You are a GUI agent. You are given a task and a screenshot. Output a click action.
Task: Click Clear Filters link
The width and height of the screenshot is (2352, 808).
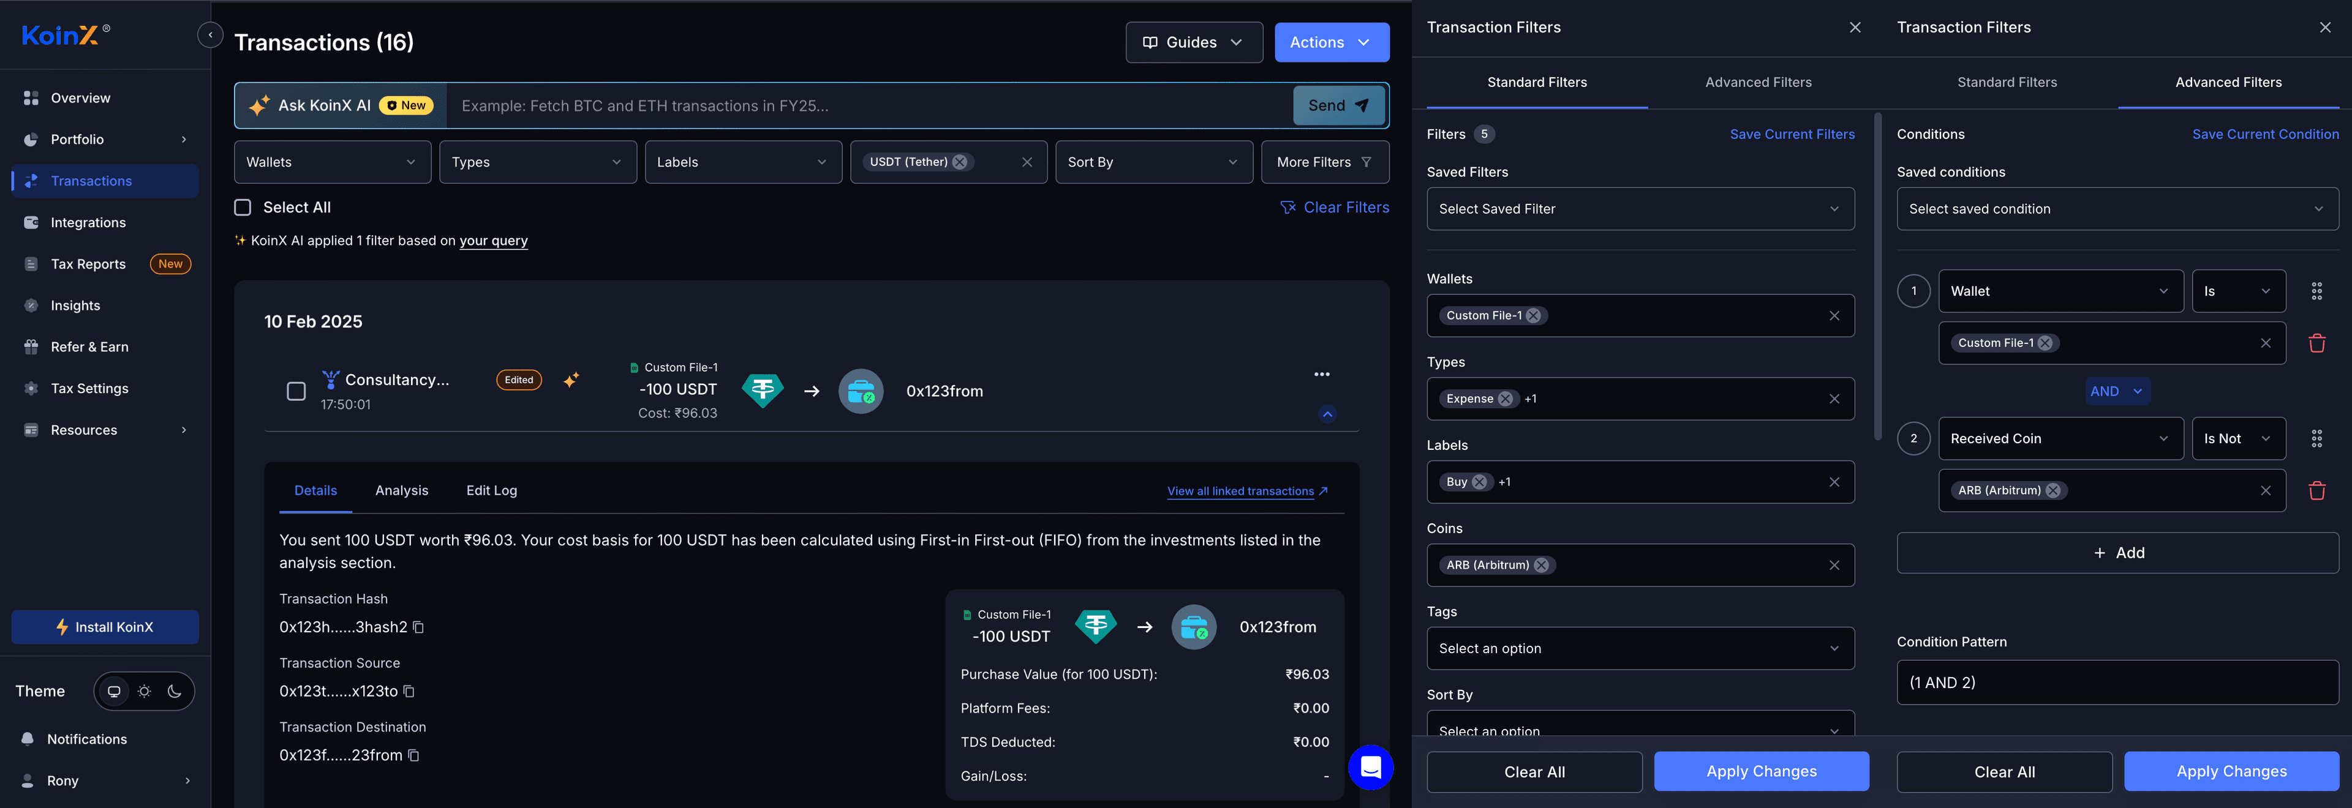point(1335,208)
